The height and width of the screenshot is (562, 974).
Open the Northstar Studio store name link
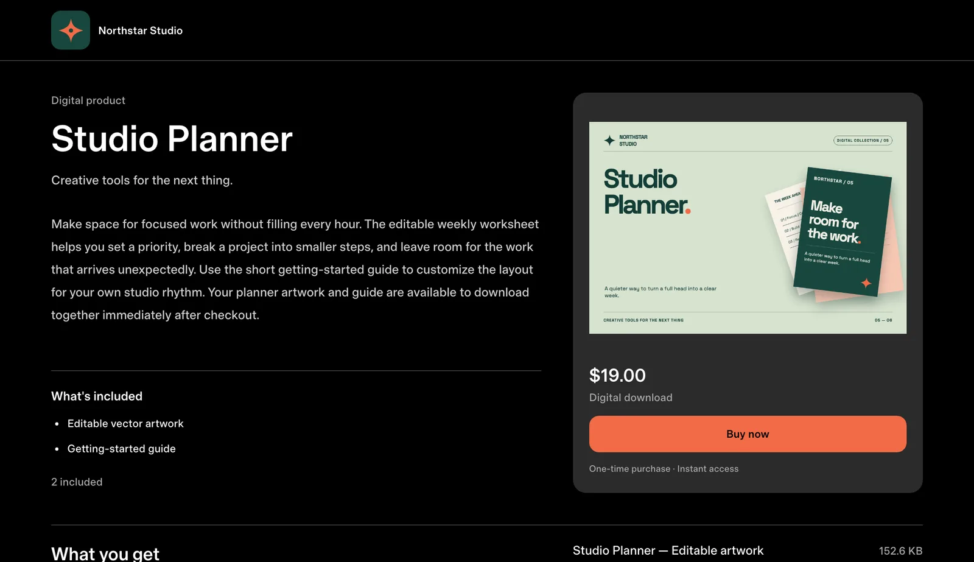(x=140, y=30)
